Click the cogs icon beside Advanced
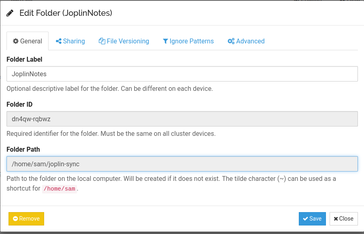Viewport: 364px width, 234px height. point(231,41)
